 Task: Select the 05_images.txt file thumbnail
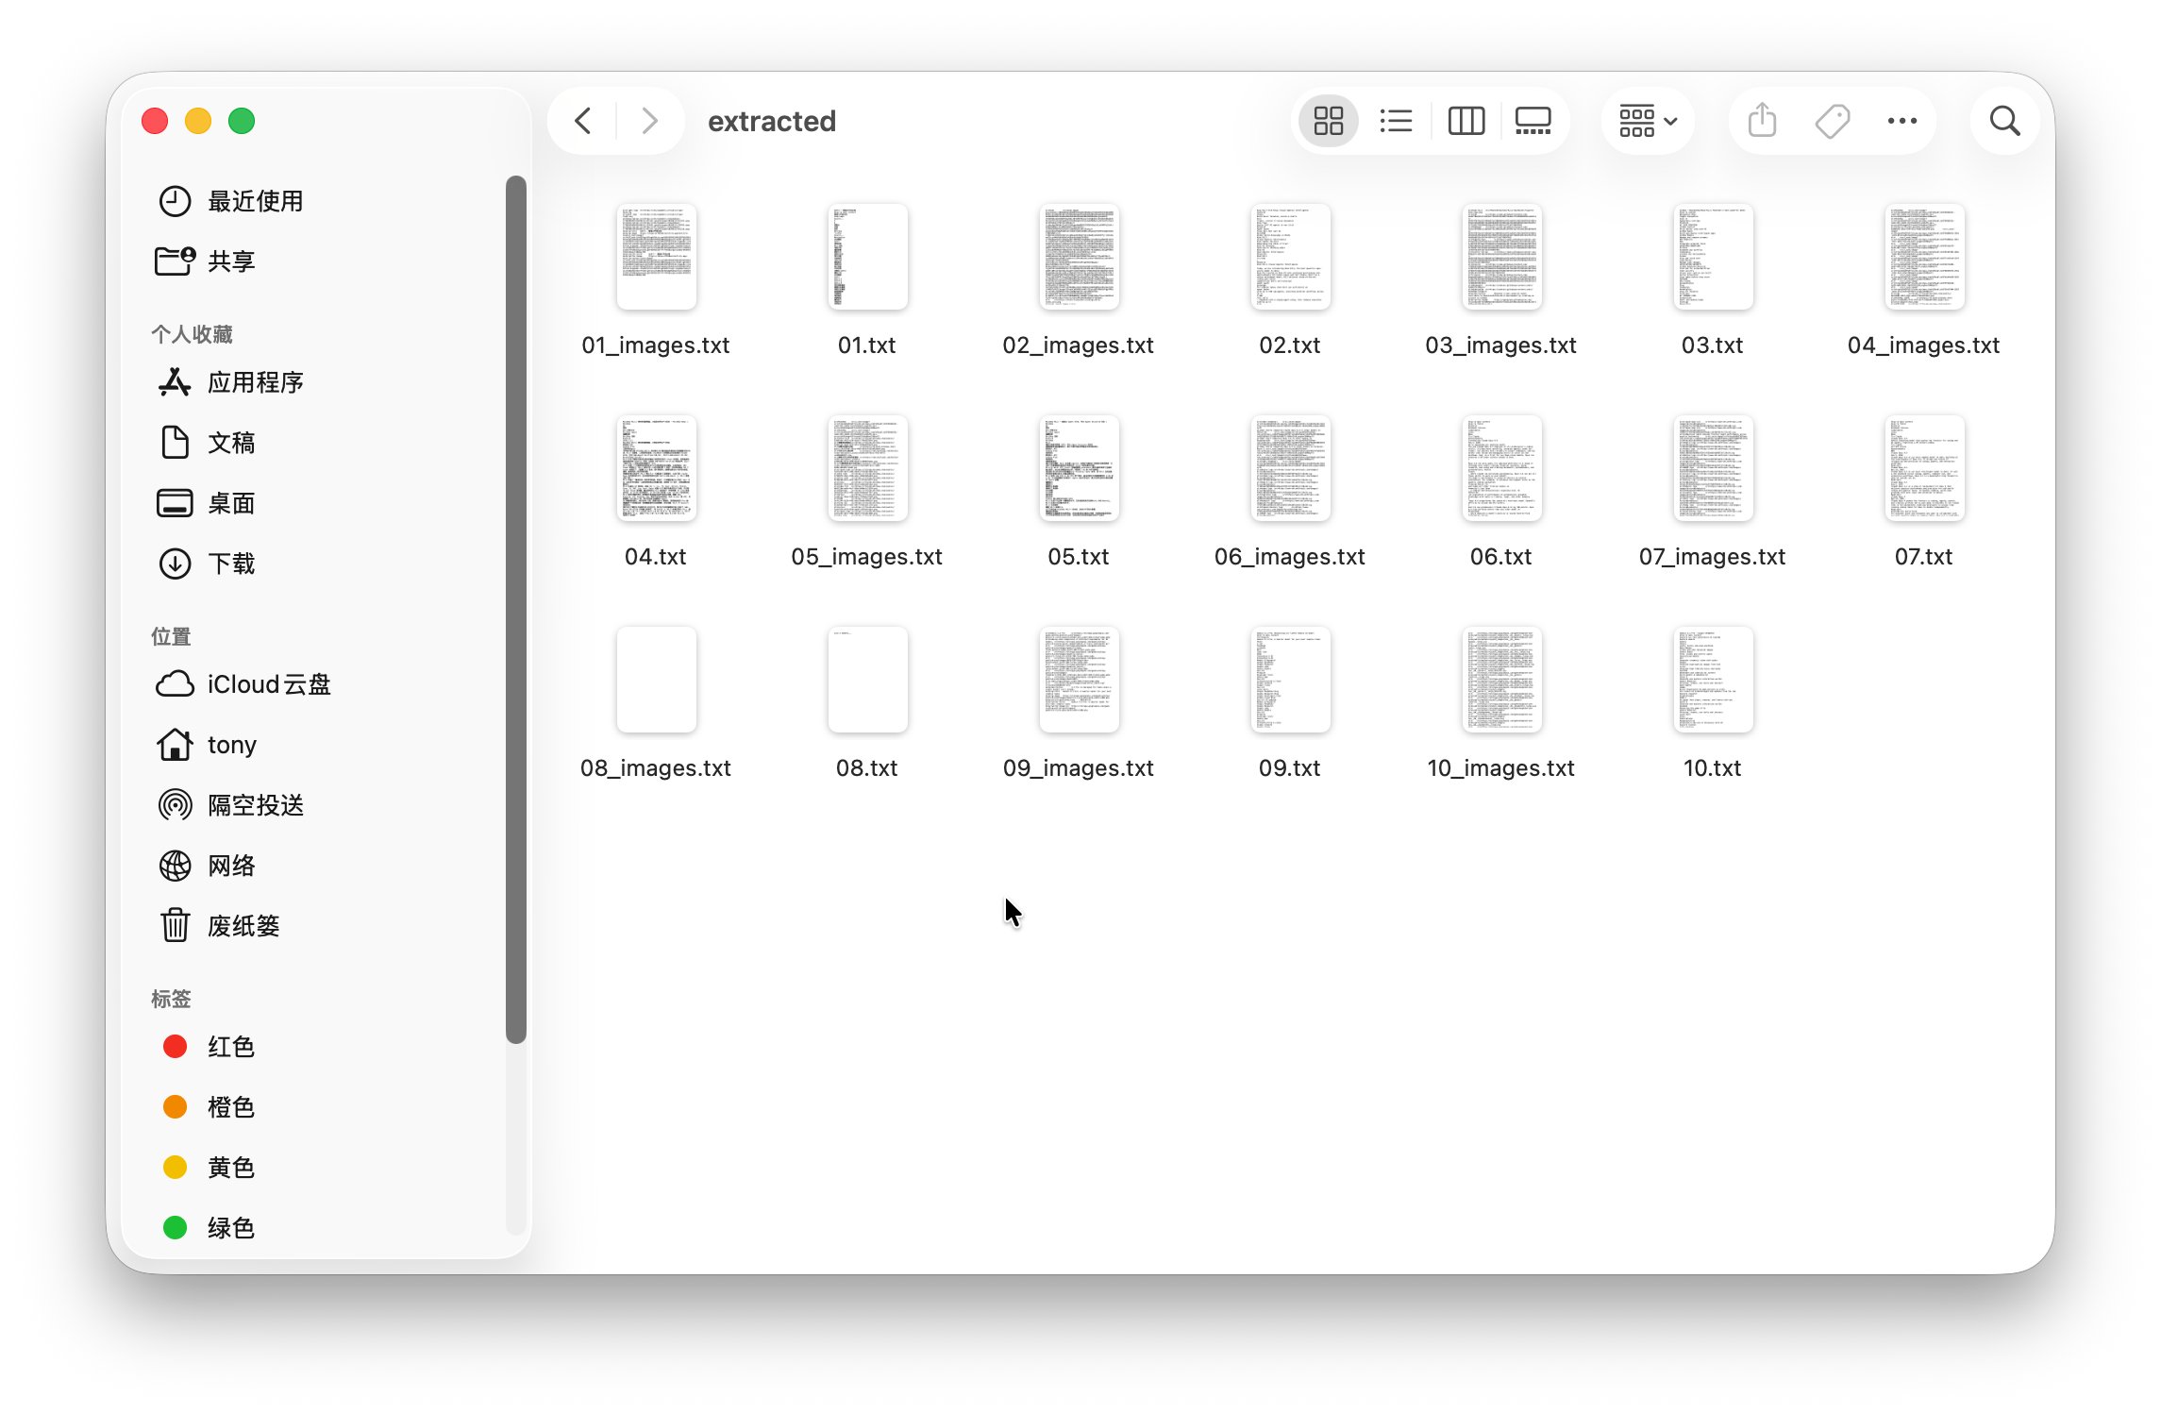[867, 469]
